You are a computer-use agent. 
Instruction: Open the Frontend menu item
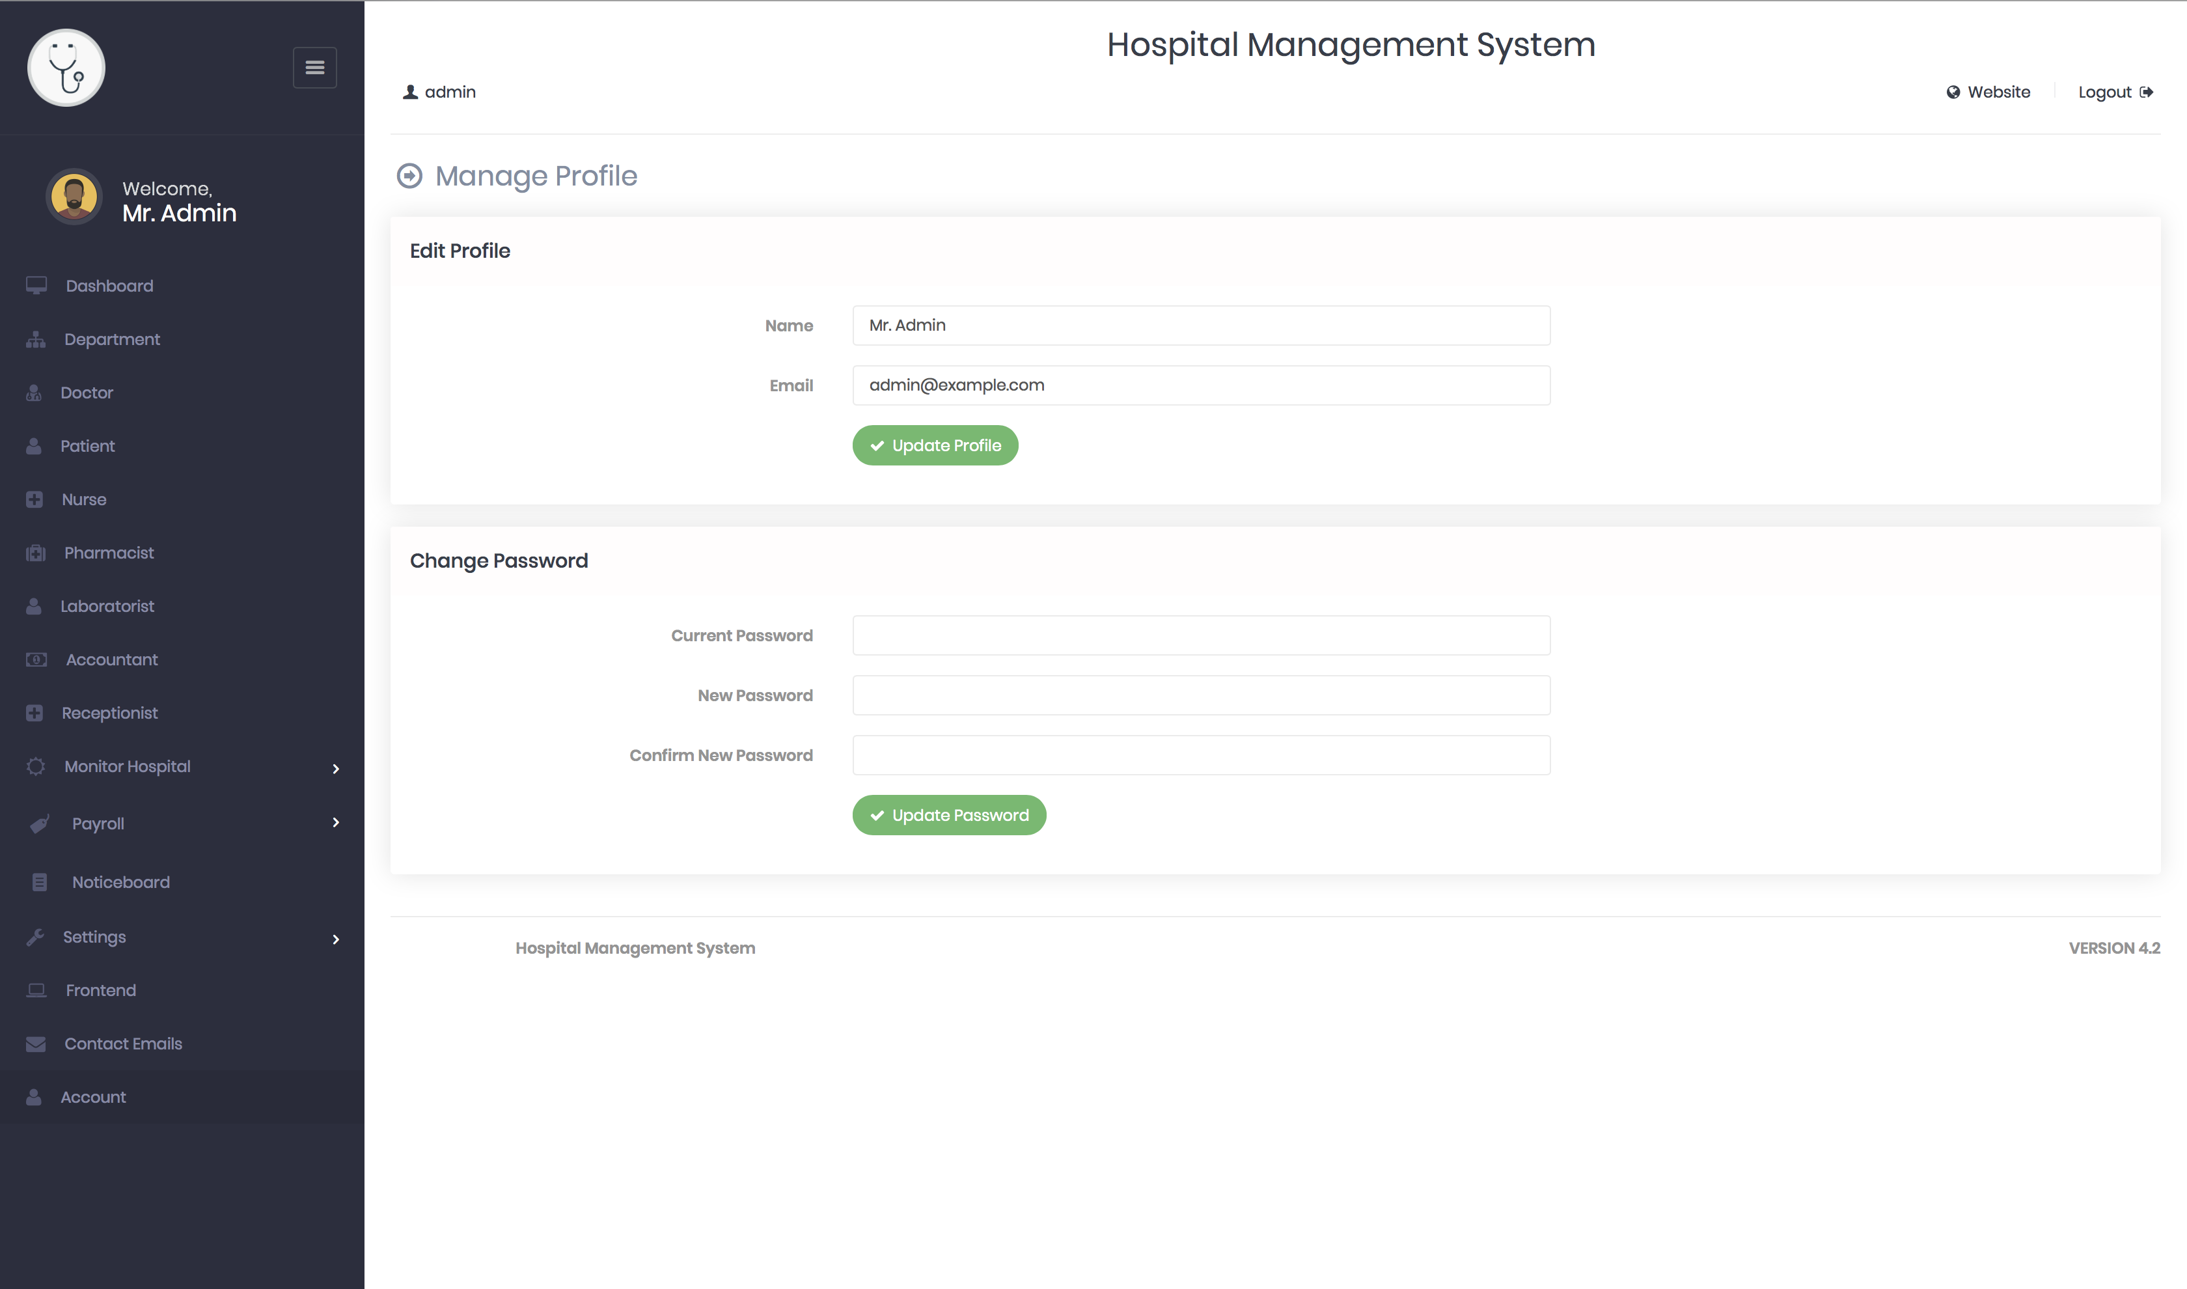coord(101,990)
